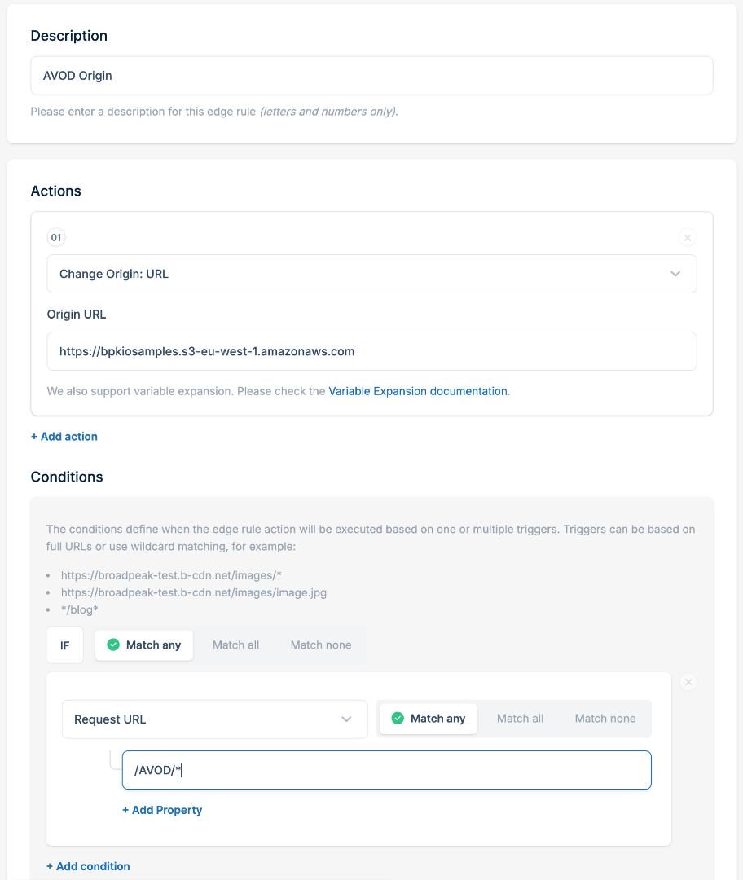Click Add condition at the bottom

pyautogui.click(x=88, y=866)
